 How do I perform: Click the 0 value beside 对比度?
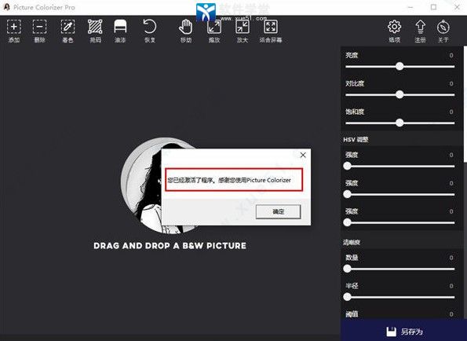[x=451, y=84]
